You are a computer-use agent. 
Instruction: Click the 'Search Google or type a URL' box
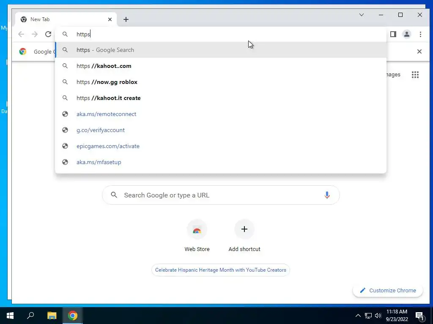(x=221, y=195)
